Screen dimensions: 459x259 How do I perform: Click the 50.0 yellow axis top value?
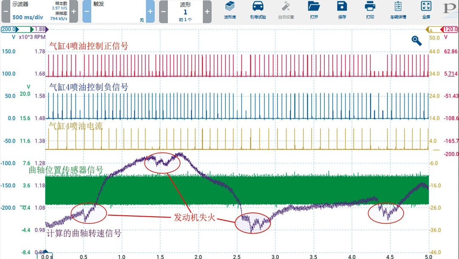[x=434, y=38]
